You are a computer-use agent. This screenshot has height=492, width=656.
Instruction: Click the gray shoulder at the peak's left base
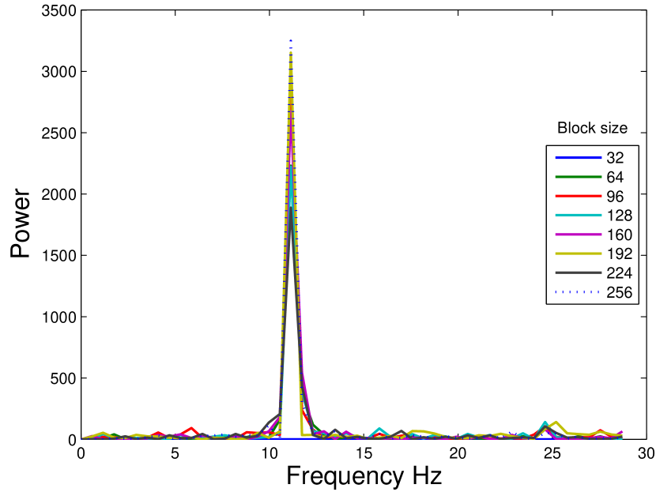click(x=274, y=416)
